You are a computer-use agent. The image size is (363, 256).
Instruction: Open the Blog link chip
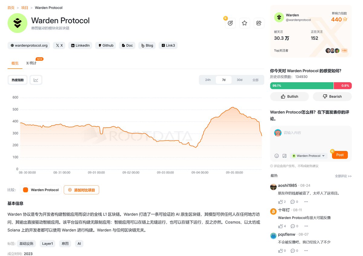coord(147,45)
